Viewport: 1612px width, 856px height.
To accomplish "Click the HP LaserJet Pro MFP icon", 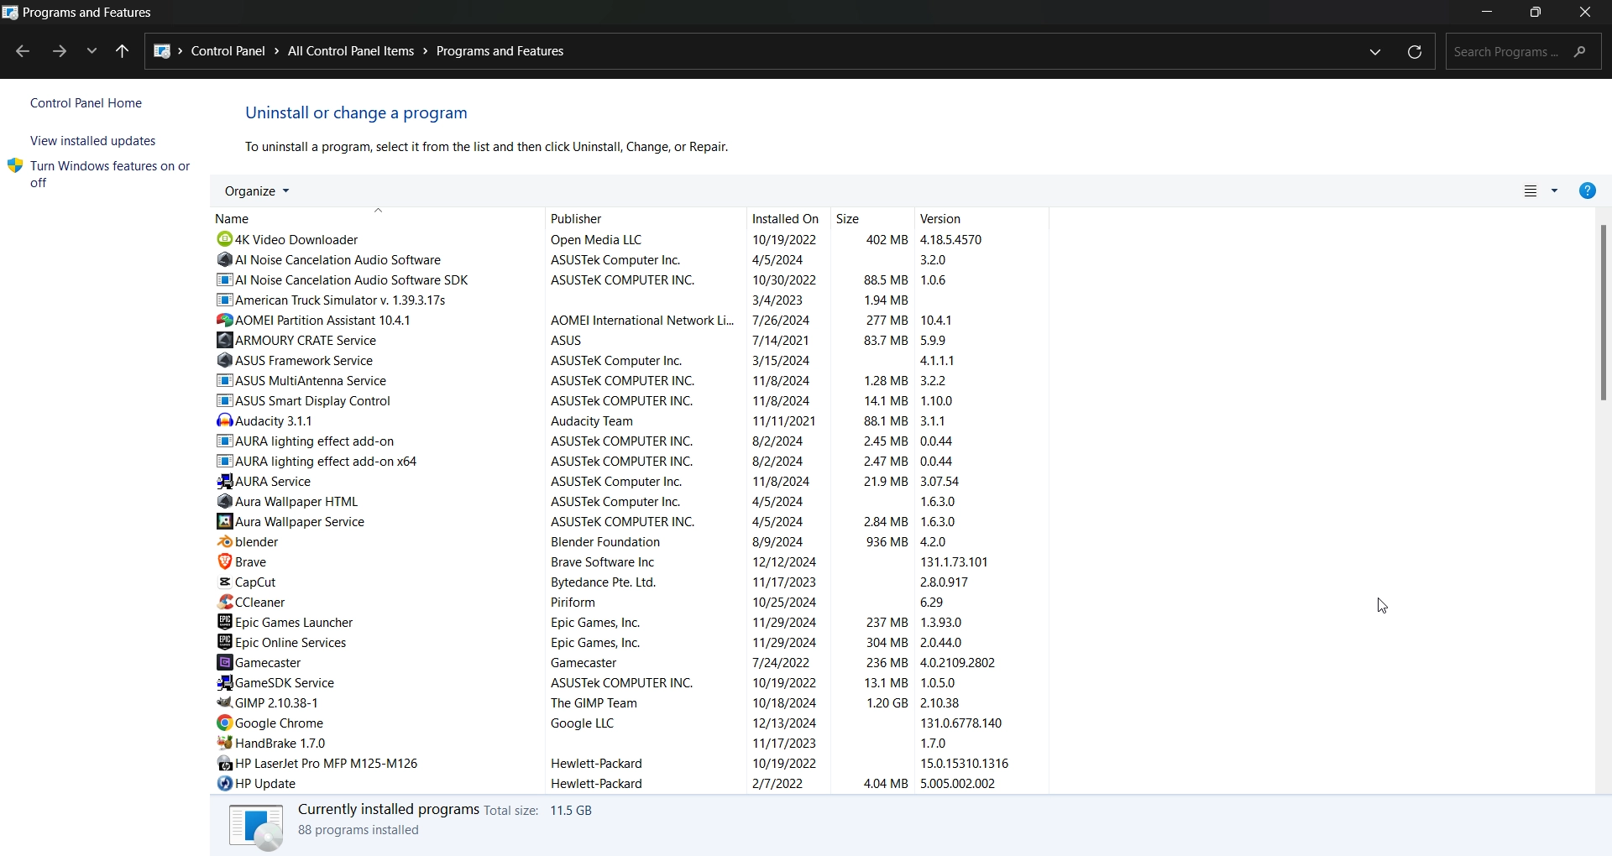I will coord(224,763).
